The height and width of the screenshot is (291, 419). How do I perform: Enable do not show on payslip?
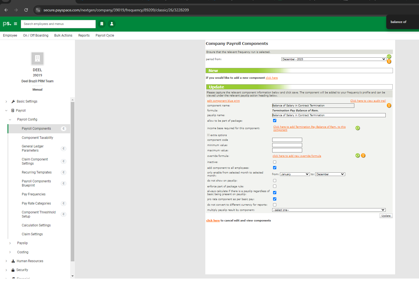tap(275, 181)
